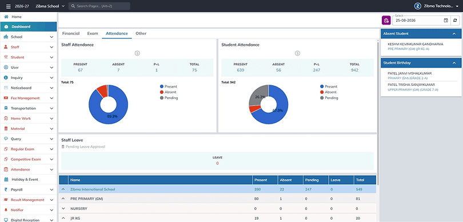The image size is (463, 222).
Task: Collapse the JR KG row
Action: [x=63, y=218]
